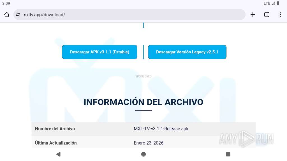Click the SPONSORED label
This screenshot has height=161, width=287.
(143, 76)
